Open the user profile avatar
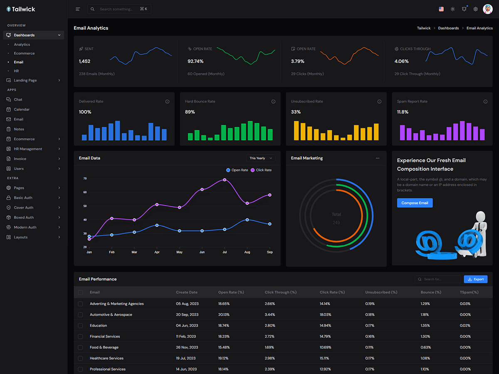Screen dimensions: 499x374 [488, 9]
